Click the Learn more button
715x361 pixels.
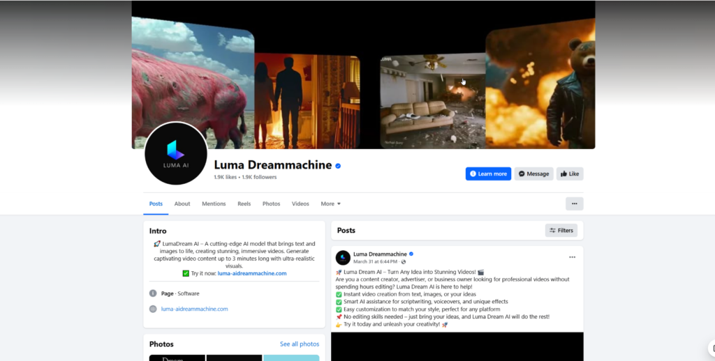tap(488, 174)
